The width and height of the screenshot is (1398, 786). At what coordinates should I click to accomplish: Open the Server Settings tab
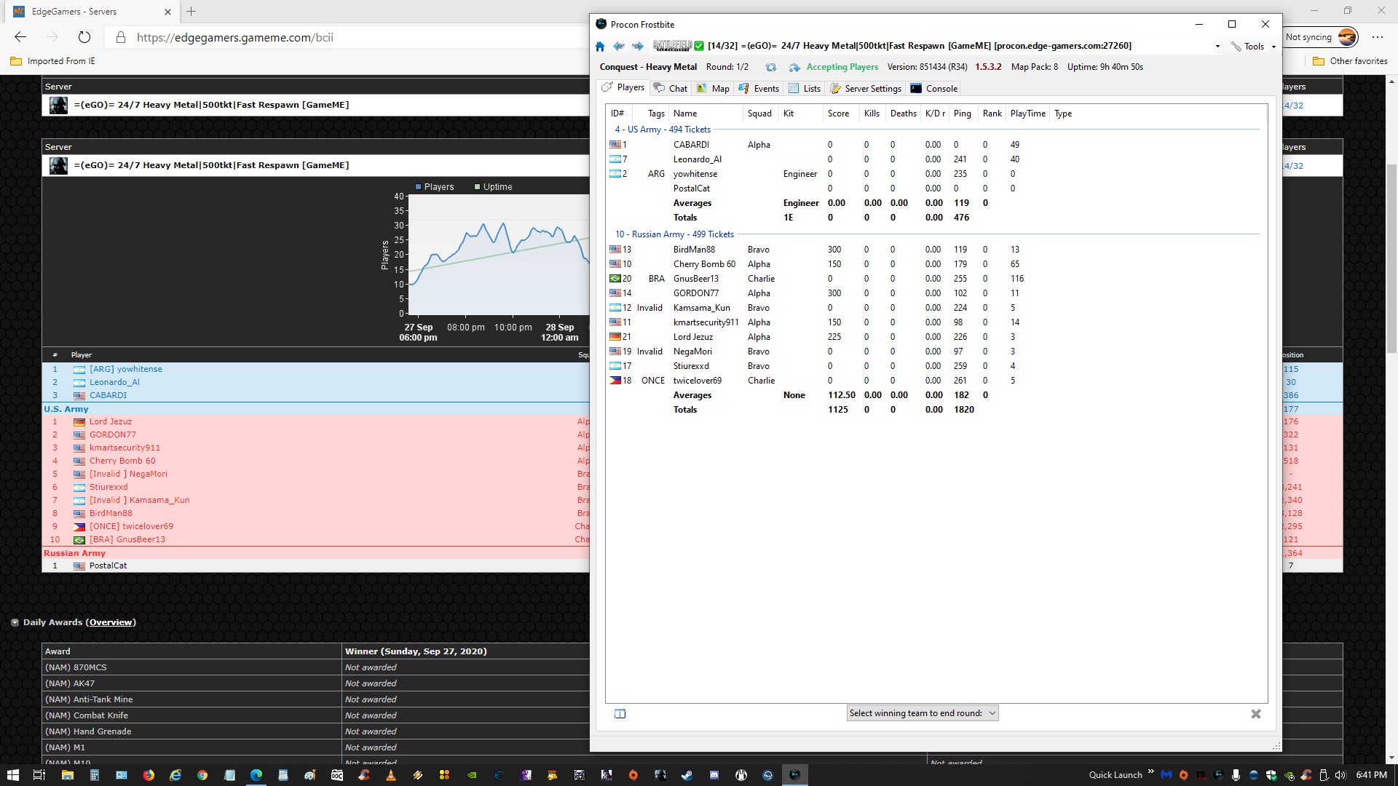[866, 88]
